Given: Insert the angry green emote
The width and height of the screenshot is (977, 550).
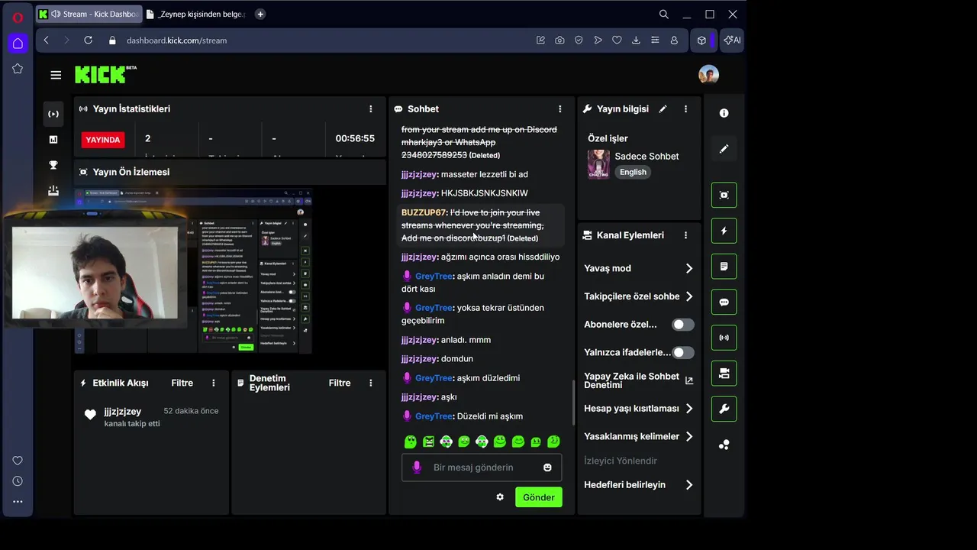Looking at the screenshot, I should (428, 442).
